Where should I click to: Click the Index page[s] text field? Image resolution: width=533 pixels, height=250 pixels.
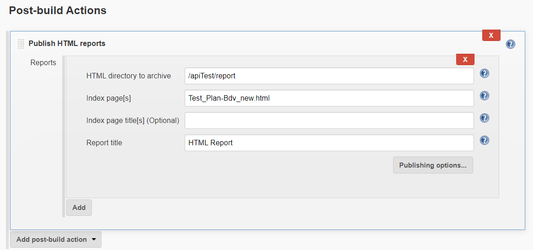(x=329, y=98)
